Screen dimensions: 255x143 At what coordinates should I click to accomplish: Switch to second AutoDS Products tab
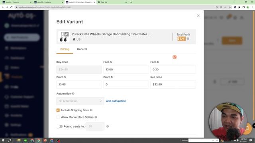point(48,2)
